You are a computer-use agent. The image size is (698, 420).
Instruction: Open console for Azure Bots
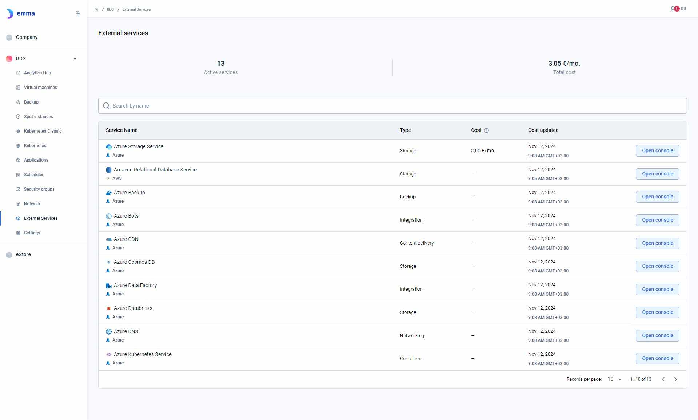click(x=657, y=220)
